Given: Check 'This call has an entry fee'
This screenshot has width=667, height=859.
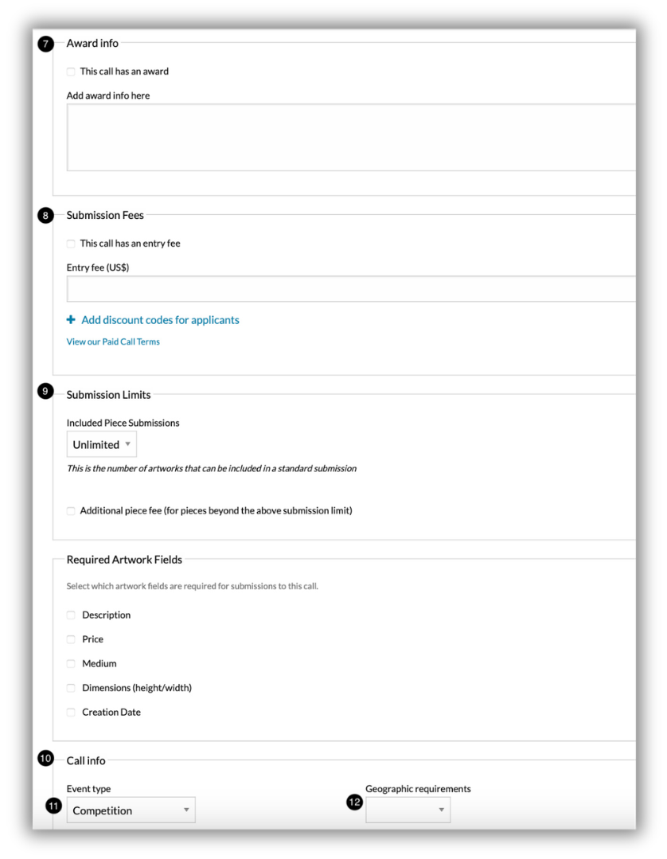Looking at the screenshot, I should pos(71,244).
